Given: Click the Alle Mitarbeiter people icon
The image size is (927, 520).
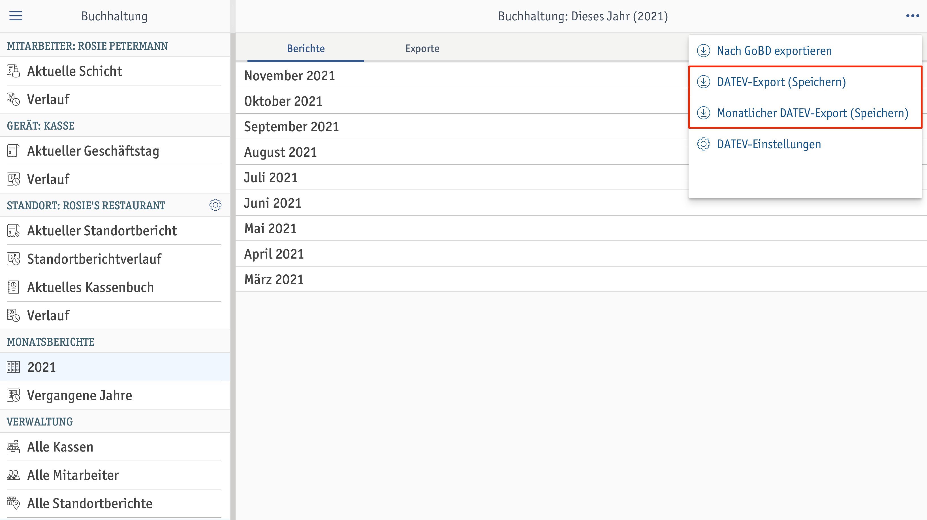Looking at the screenshot, I should [x=13, y=475].
